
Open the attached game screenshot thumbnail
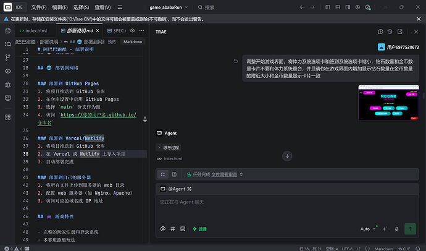[388, 103]
